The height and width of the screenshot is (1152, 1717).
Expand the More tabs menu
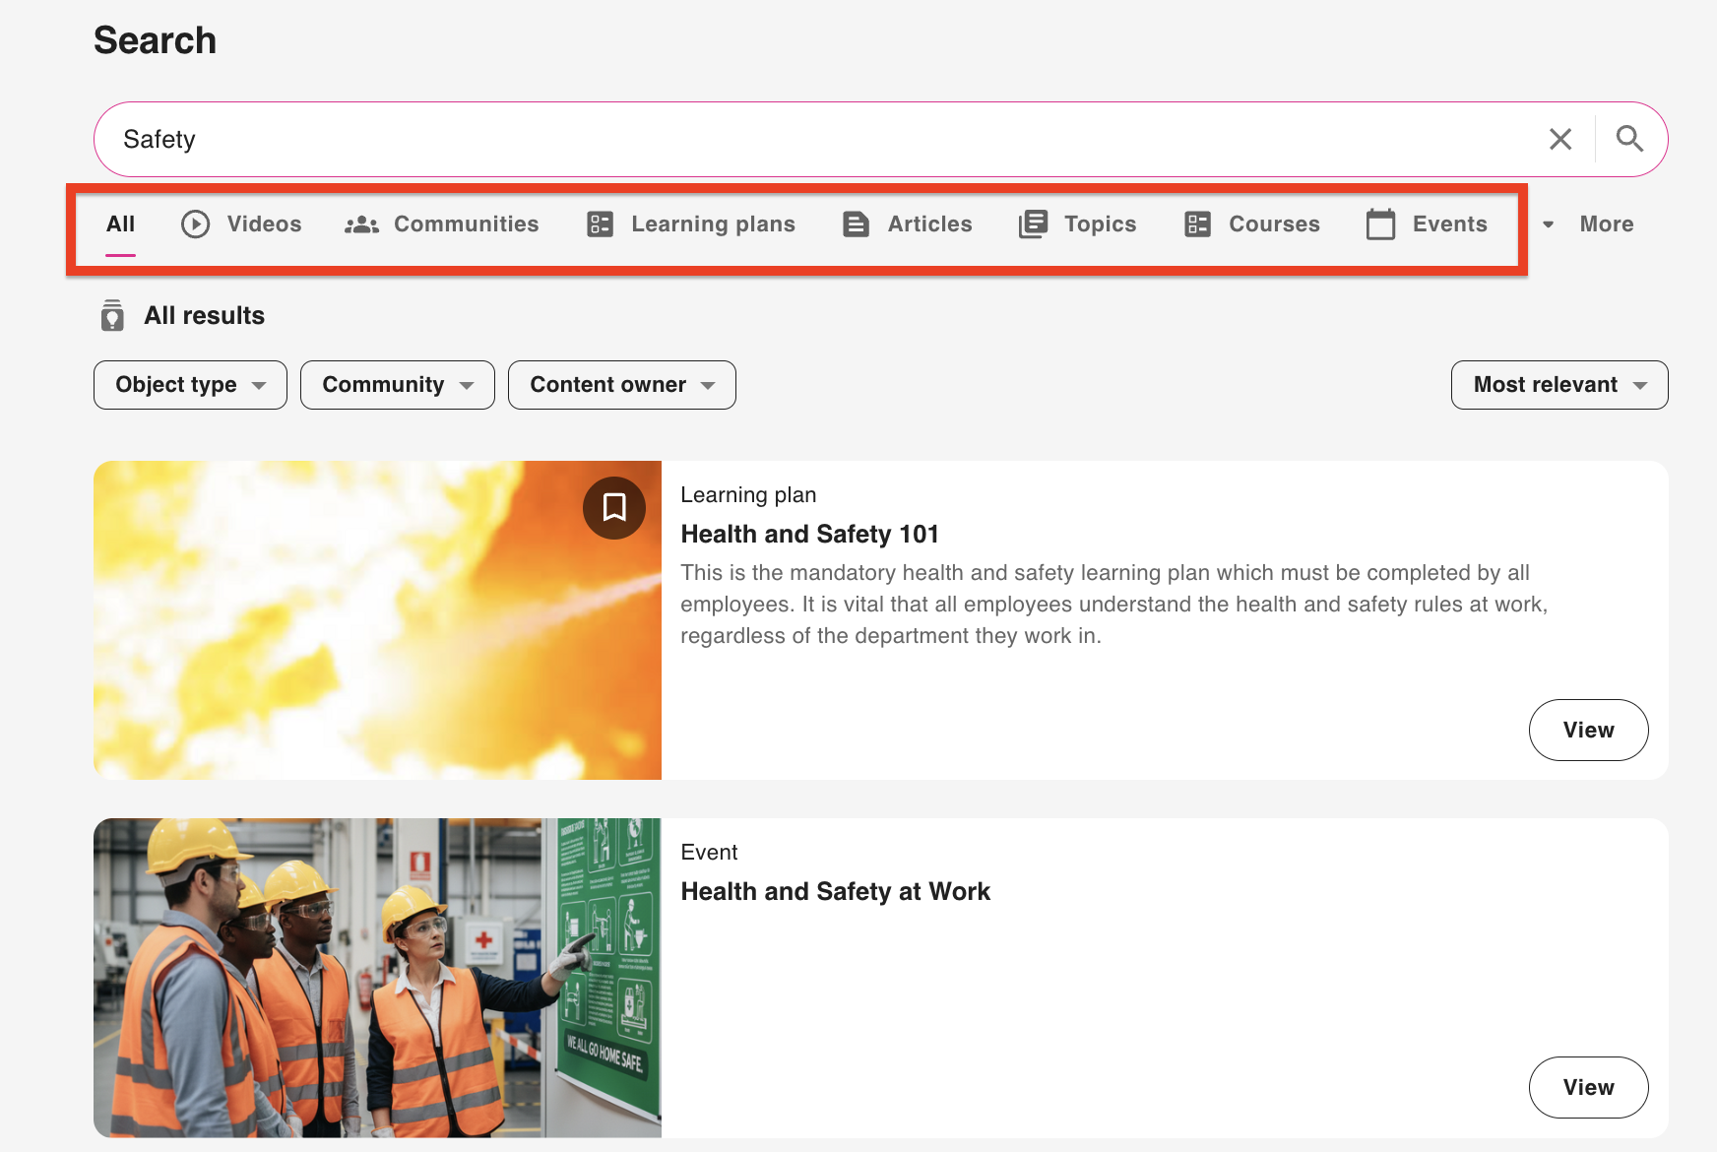coord(1589,224)
